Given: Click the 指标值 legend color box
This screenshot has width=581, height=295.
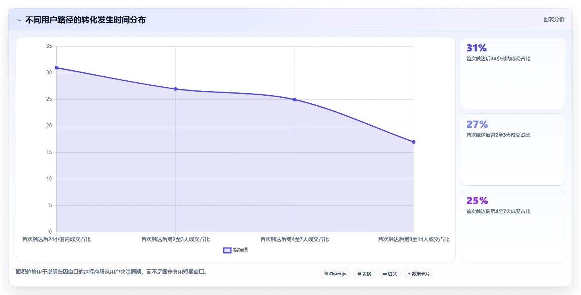Looking at the screenshot, I should click(x=227, y=250).
